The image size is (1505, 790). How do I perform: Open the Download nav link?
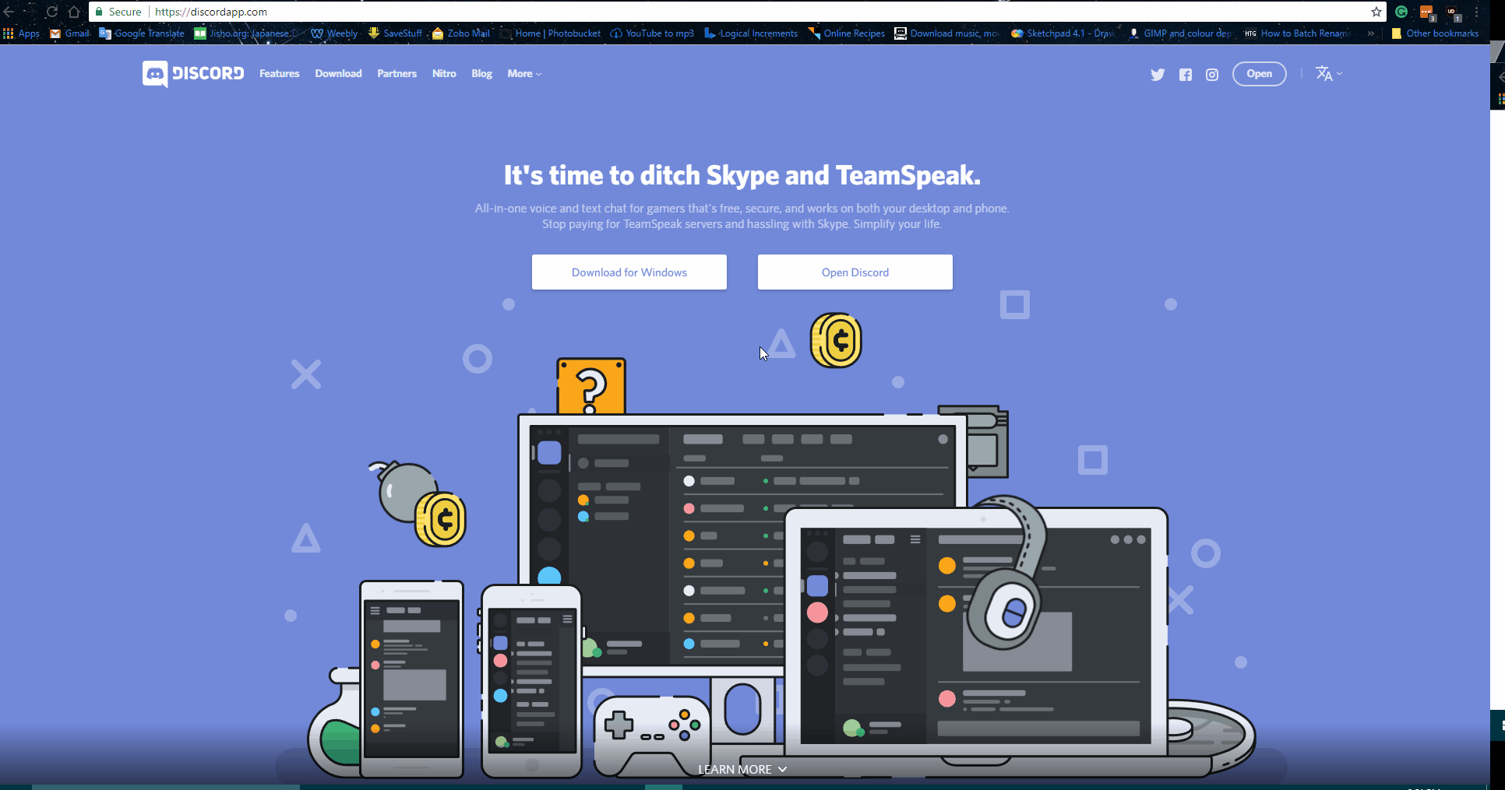(339, 74)
